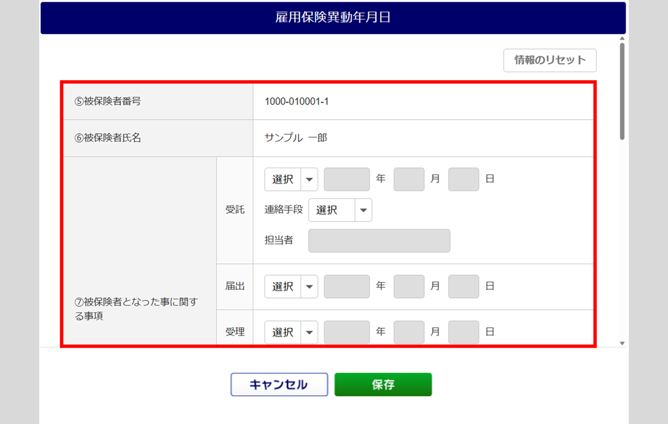The width and height of the screenshot is (668, 424).
Task: Click the 届出 day input field
Action: coord(463,287)
